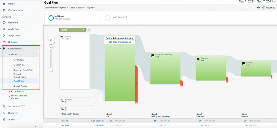The height and width of the screenshot is (128, 277).
Task: Zoom out with the minus button
Action: pos(51,70)
